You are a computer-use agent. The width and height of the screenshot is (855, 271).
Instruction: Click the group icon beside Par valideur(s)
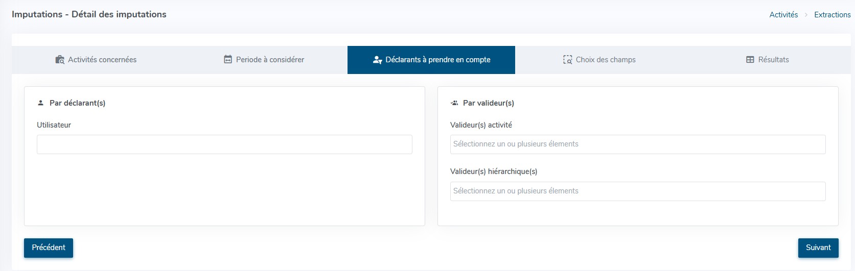[x=454, y=103]
